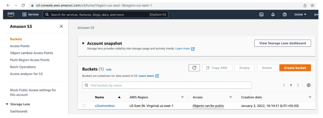Open the Services grid menu
323x118 pixels.
(x=31, y=14)
